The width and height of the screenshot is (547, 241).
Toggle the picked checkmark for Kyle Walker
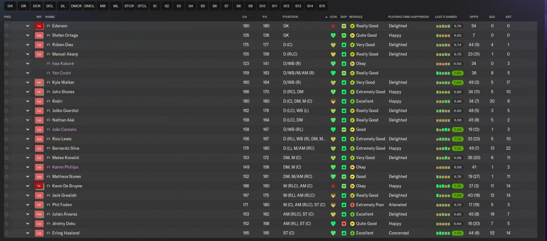point(6,82)
